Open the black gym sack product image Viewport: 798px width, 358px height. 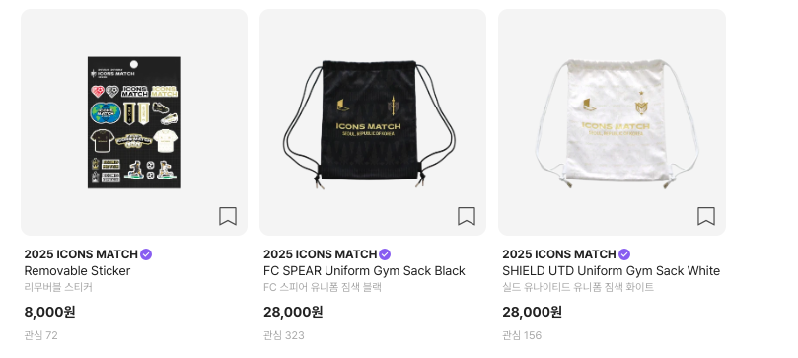point(373,122)
